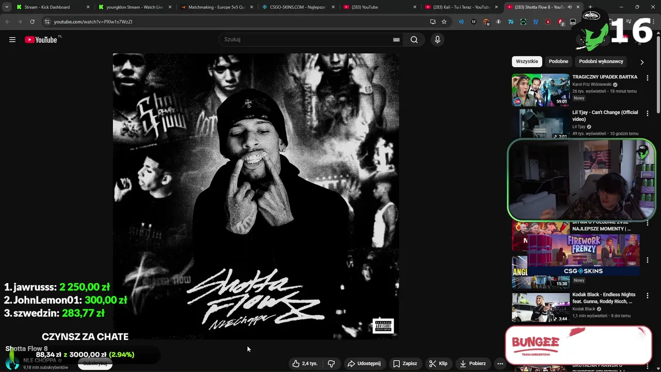
Task: Close the CSGO-SKINS.COM tab
Action: coord(333,7)
